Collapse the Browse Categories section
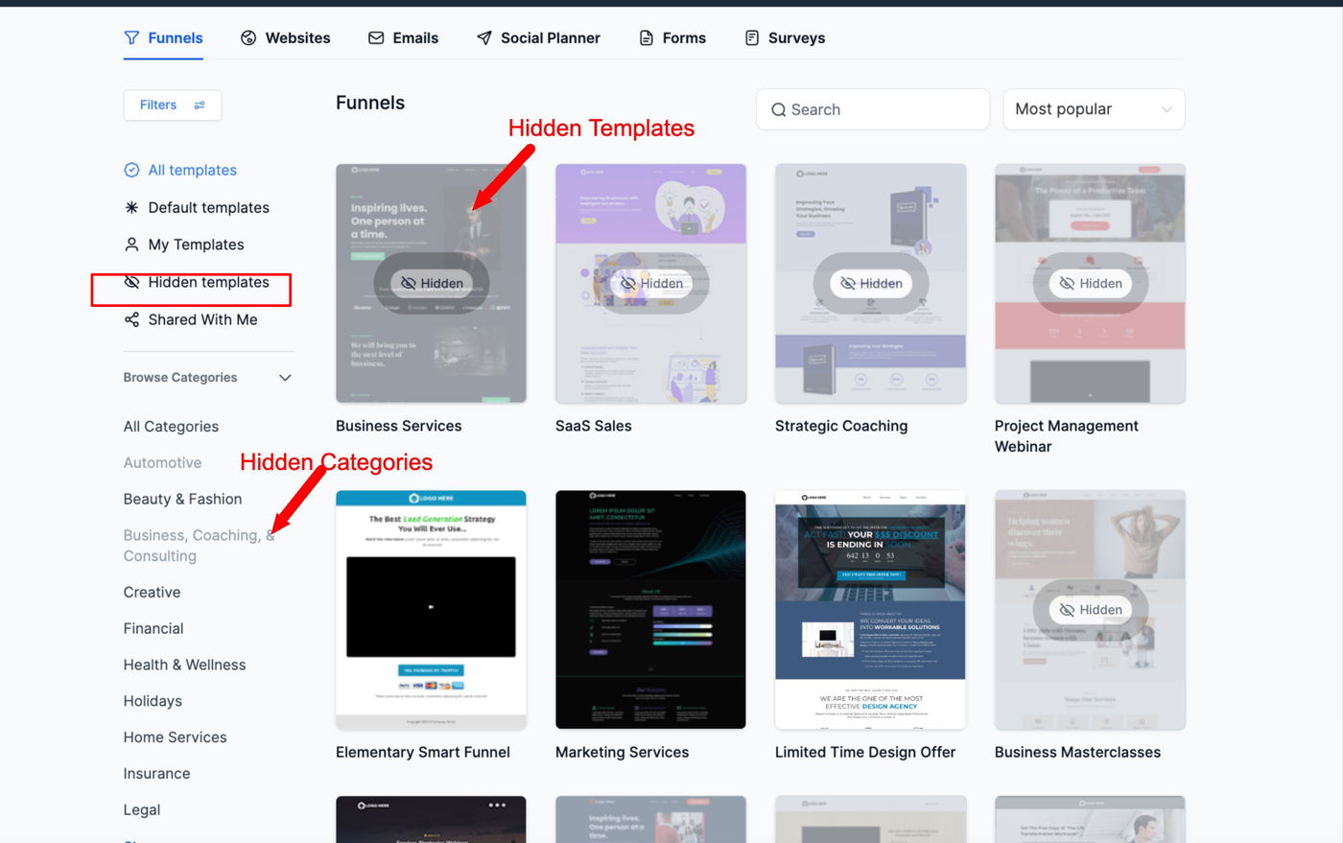 tap(285, 378)
